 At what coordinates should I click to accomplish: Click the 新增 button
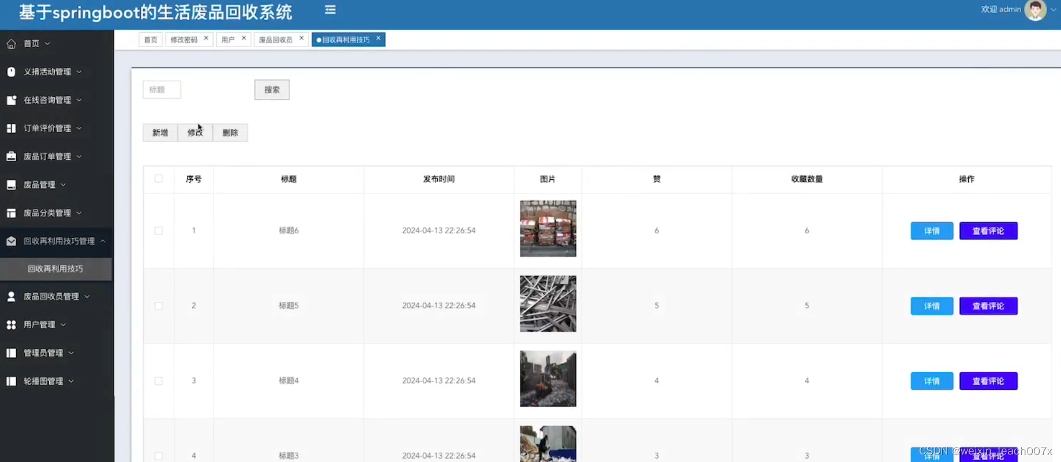tap(160, 132)
